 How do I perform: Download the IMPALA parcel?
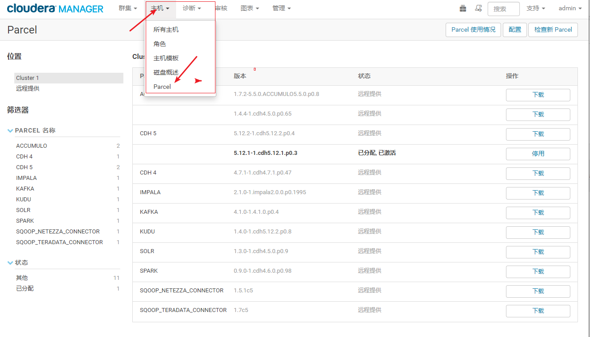pos(538,193)
